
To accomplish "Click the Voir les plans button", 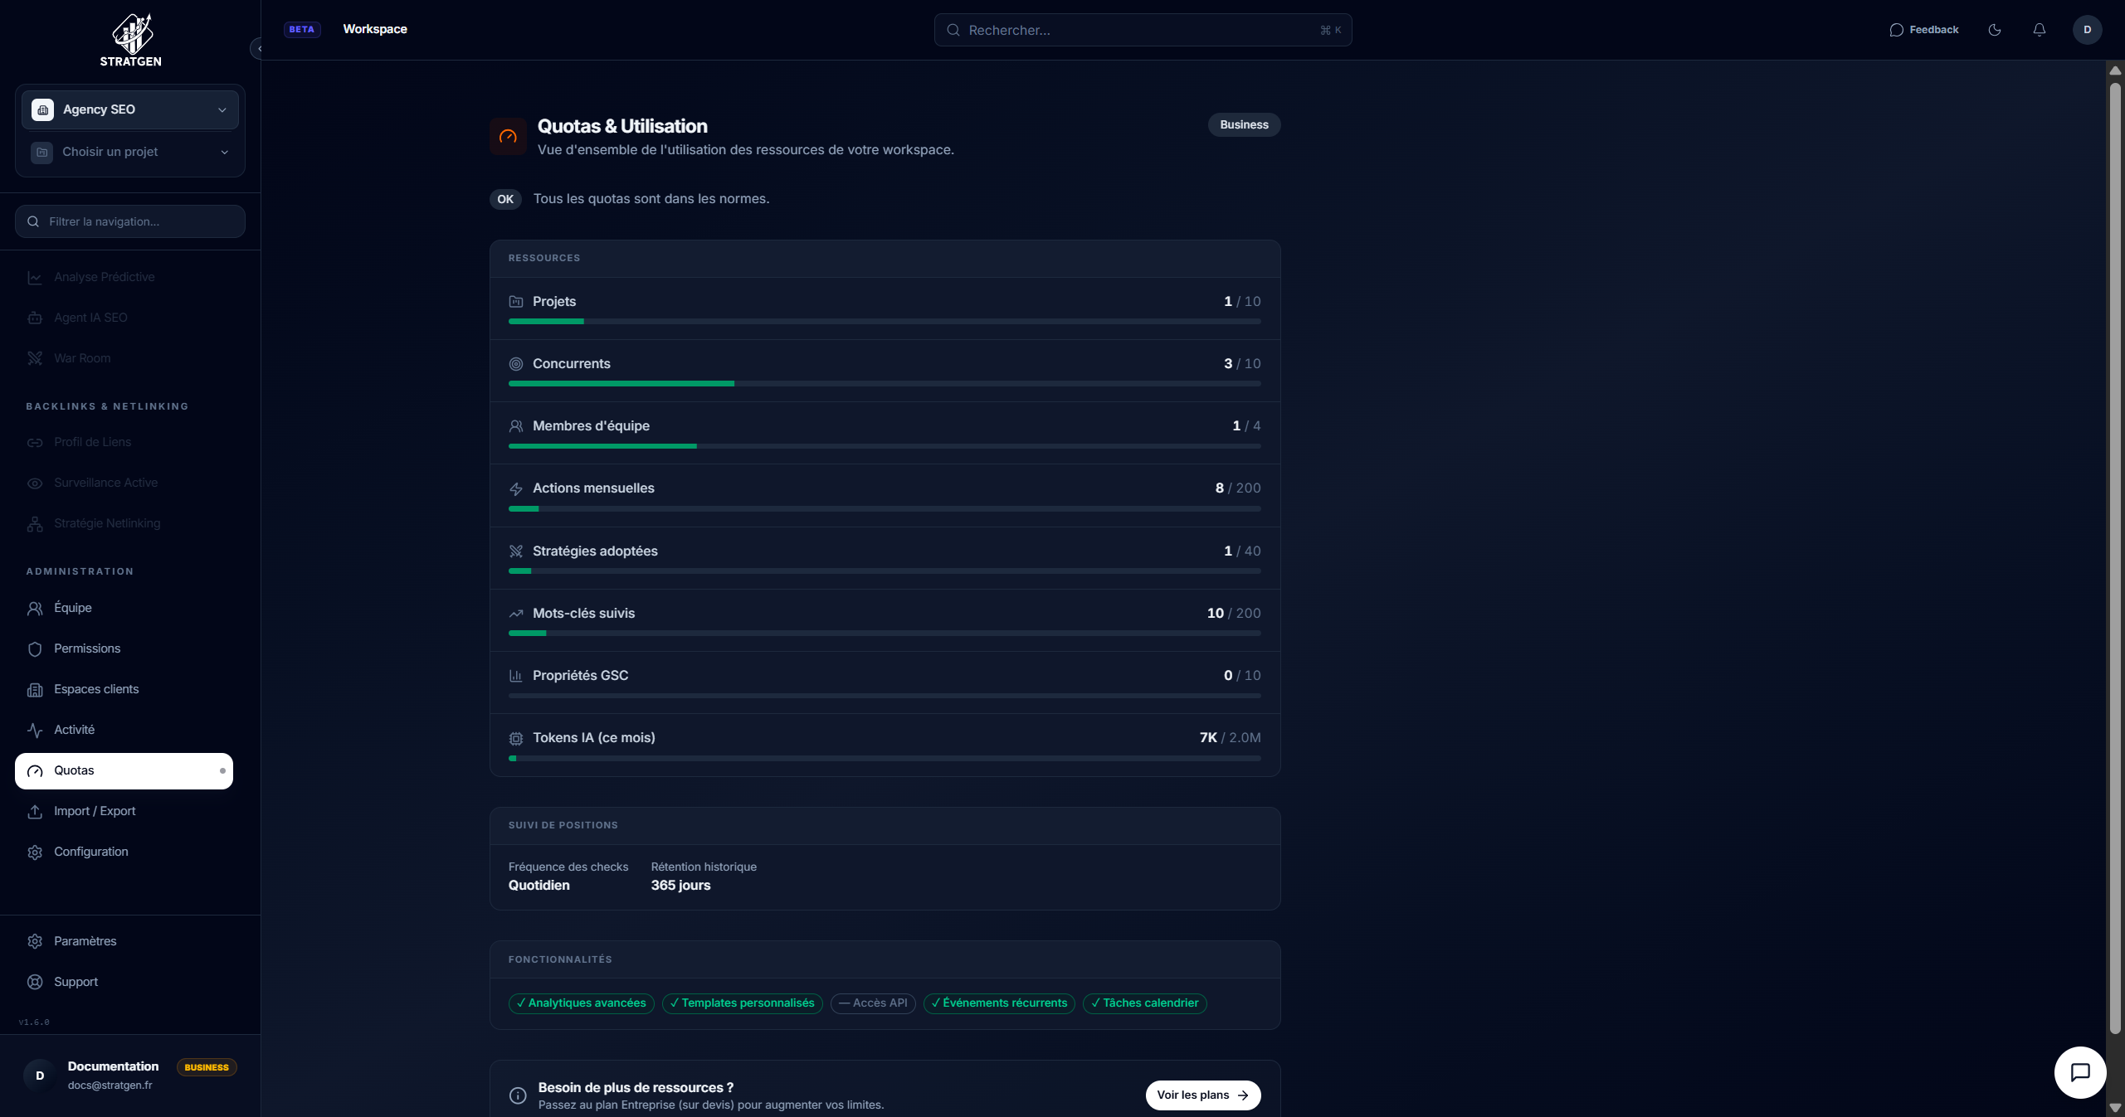I will (x=1202, y=1095).
